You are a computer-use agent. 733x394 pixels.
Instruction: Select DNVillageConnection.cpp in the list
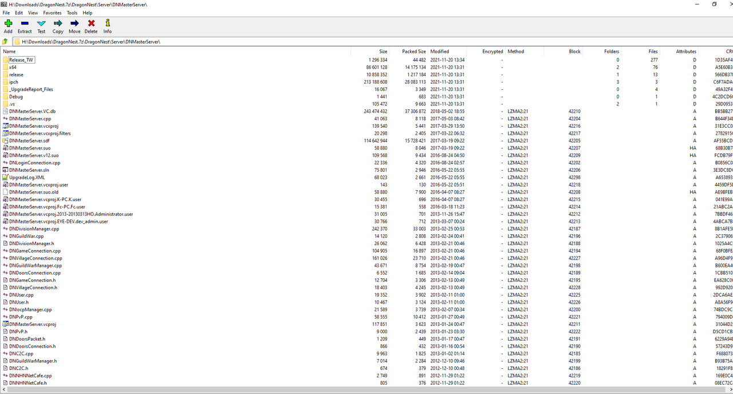pyautogui.click(x=36, y=258)
